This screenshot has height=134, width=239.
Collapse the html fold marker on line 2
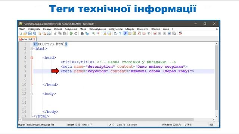[x=32, y=49]
